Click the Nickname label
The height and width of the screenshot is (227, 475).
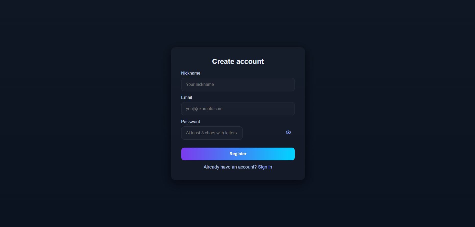pos(191,73)
